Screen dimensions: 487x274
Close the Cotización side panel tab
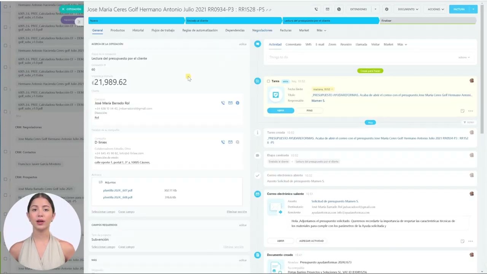coord(63,9)
